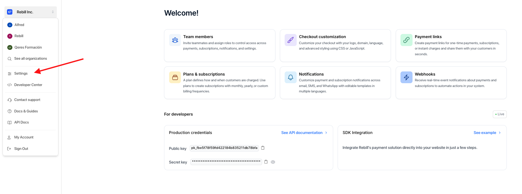Open the Payment links card
Screen dimensions: 522x194
451,45
